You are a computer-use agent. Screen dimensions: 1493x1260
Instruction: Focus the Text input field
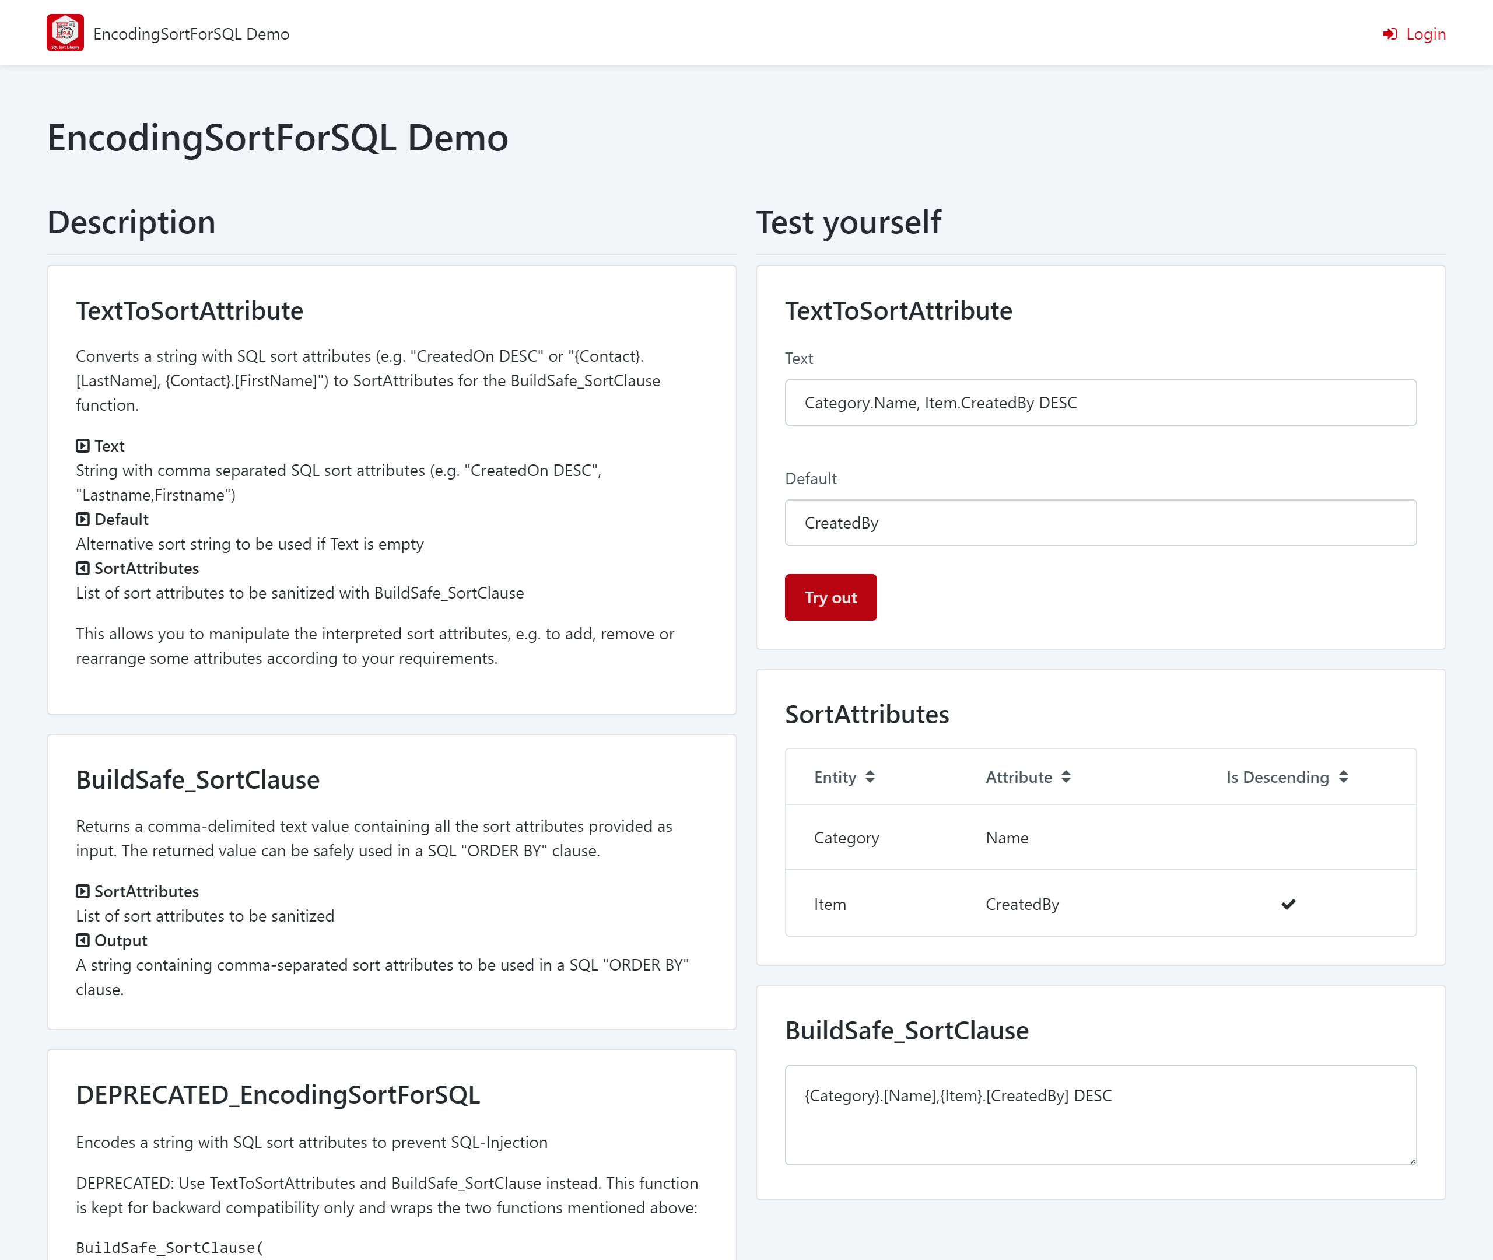pyautogui.click(x=1099, y=403)
